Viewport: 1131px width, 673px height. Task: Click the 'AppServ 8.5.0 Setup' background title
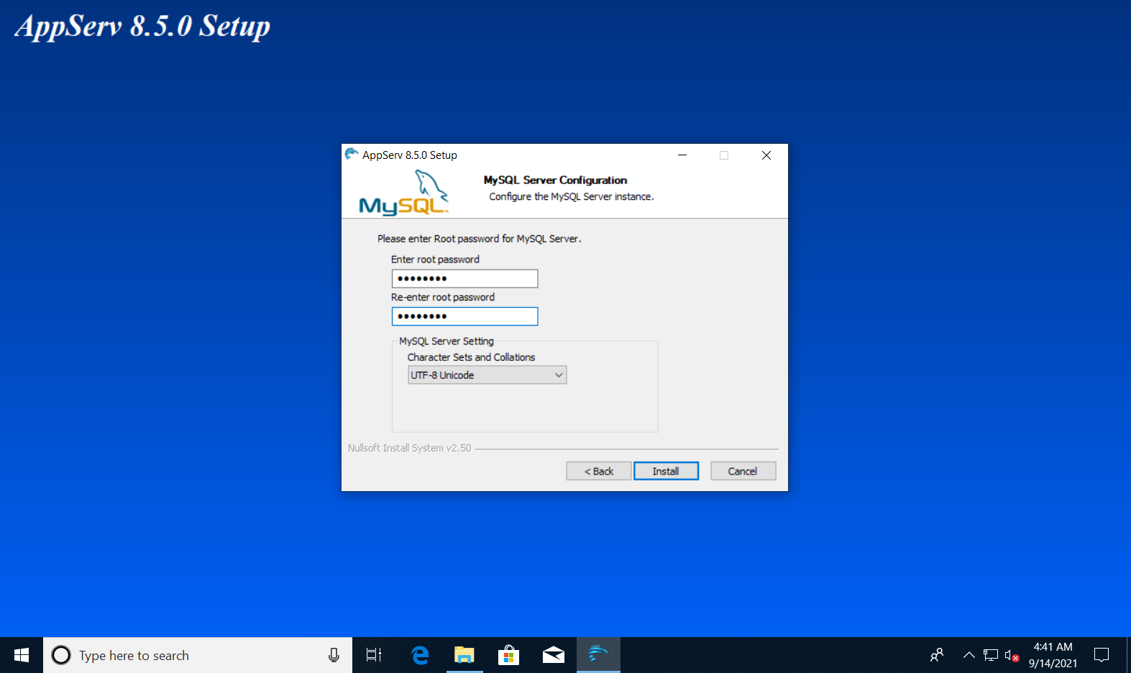pos(142,27)
